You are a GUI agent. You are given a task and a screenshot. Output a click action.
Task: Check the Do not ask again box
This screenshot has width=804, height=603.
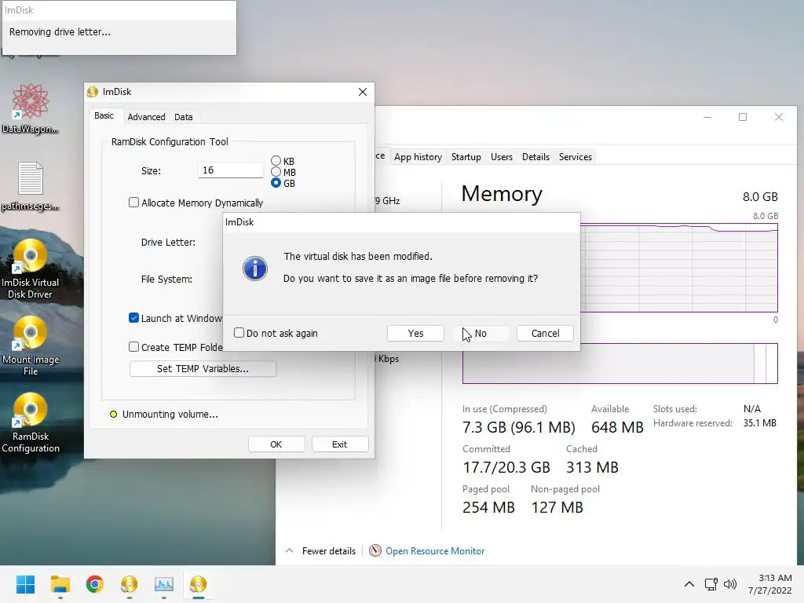(239, 333)
